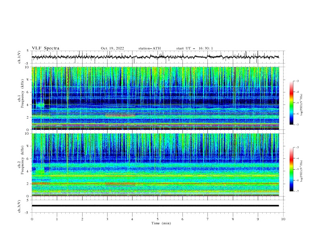
Task: Click the 'station=ATH' label
Action: point(149,48)
